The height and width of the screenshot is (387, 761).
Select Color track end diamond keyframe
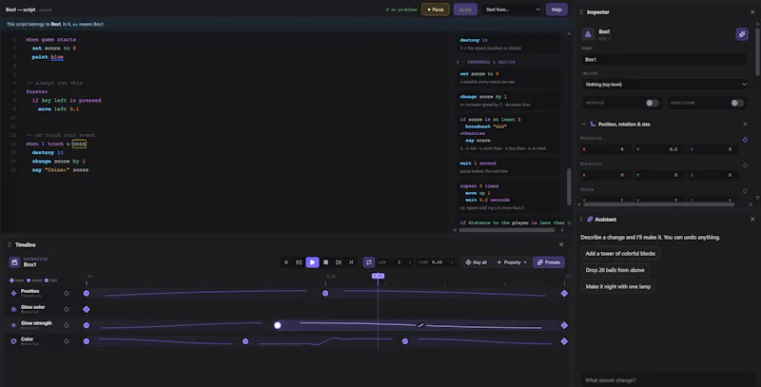(564, 341)
